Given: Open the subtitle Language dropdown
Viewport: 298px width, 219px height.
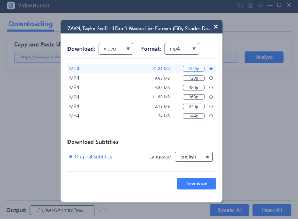Looking at the screenshot, I should 194,157.
